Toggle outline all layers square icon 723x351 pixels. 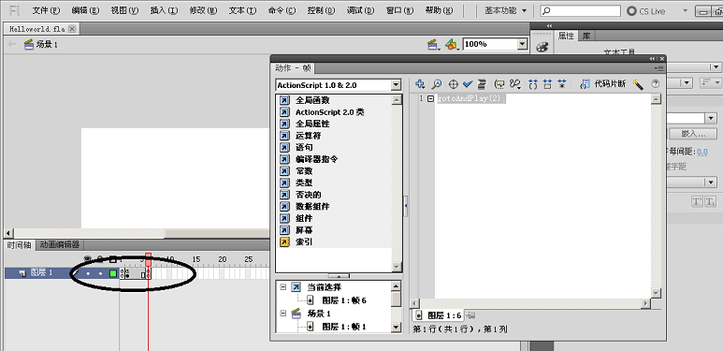tap(112, 259)
